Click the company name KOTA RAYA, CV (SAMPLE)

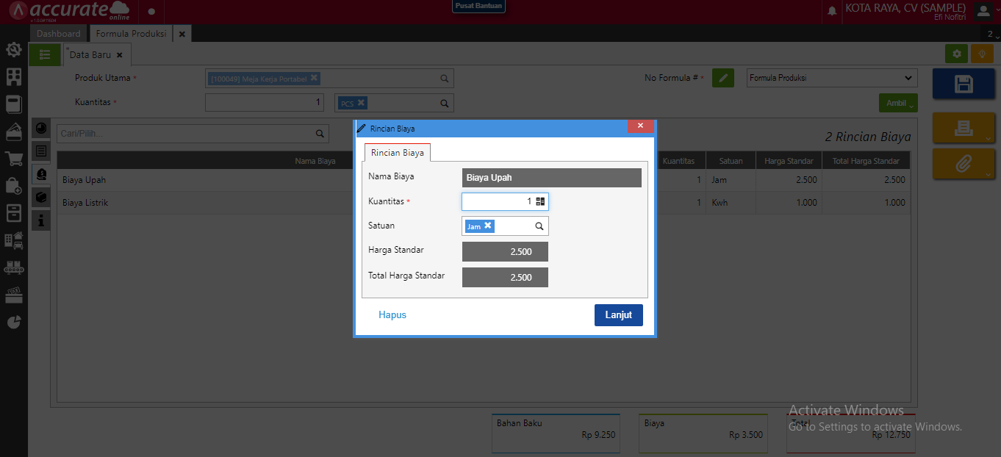click(905, 8)
